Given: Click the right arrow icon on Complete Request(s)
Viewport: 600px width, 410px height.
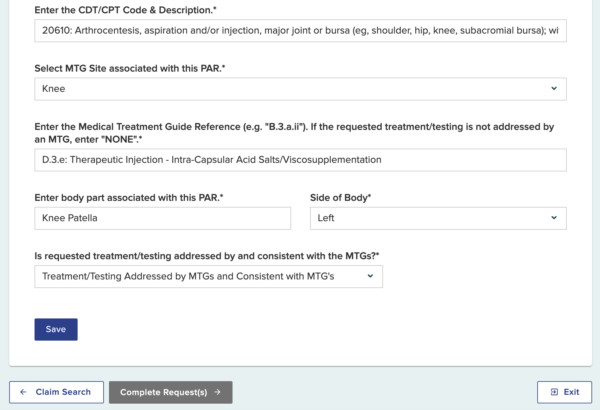Looking at the screenshot, I should 217,392.
